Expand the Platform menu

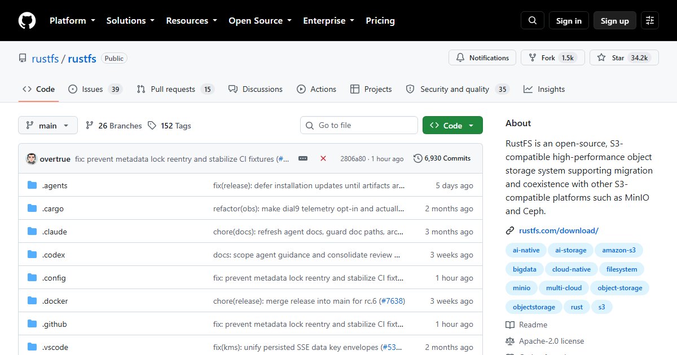72,21
